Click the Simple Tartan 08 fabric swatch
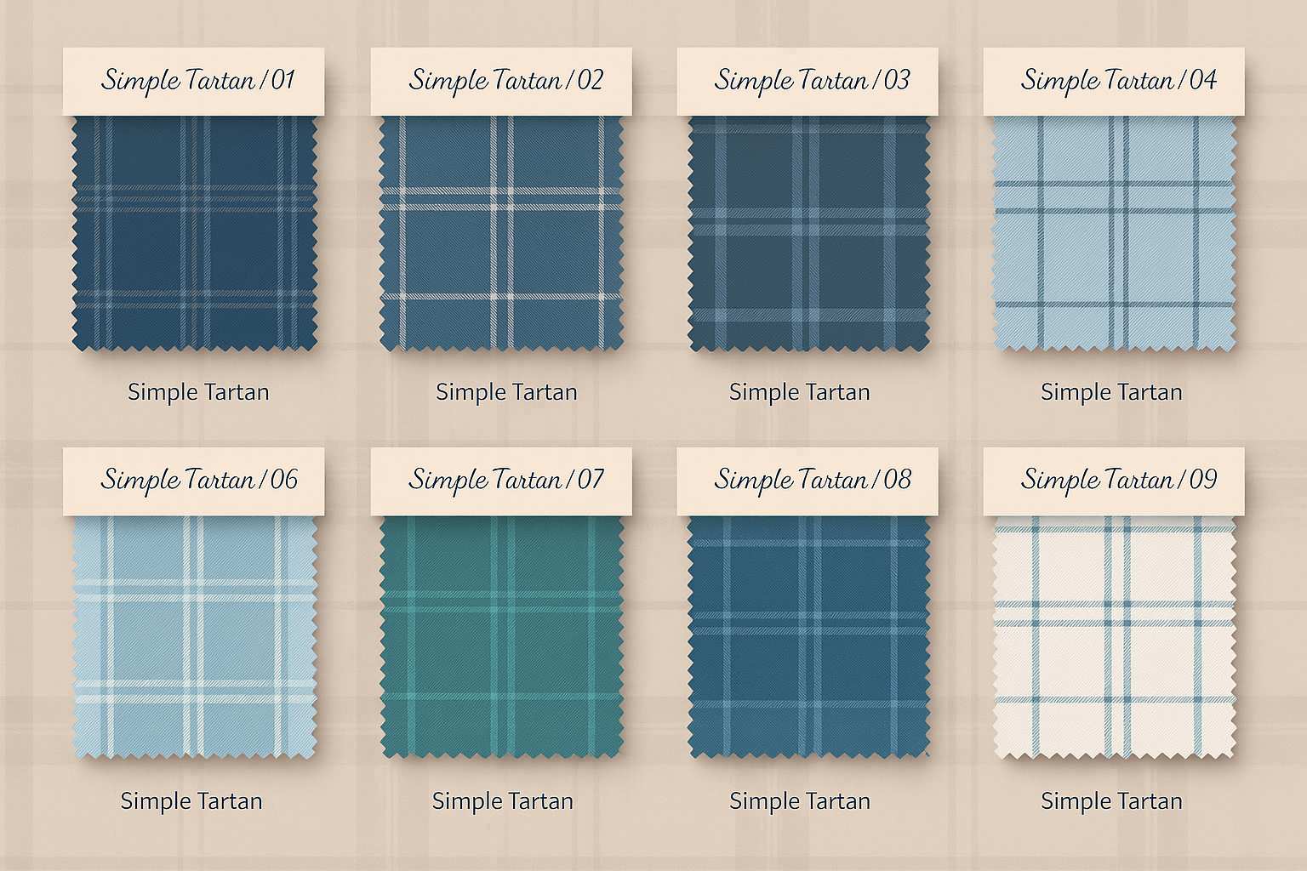 808,636
